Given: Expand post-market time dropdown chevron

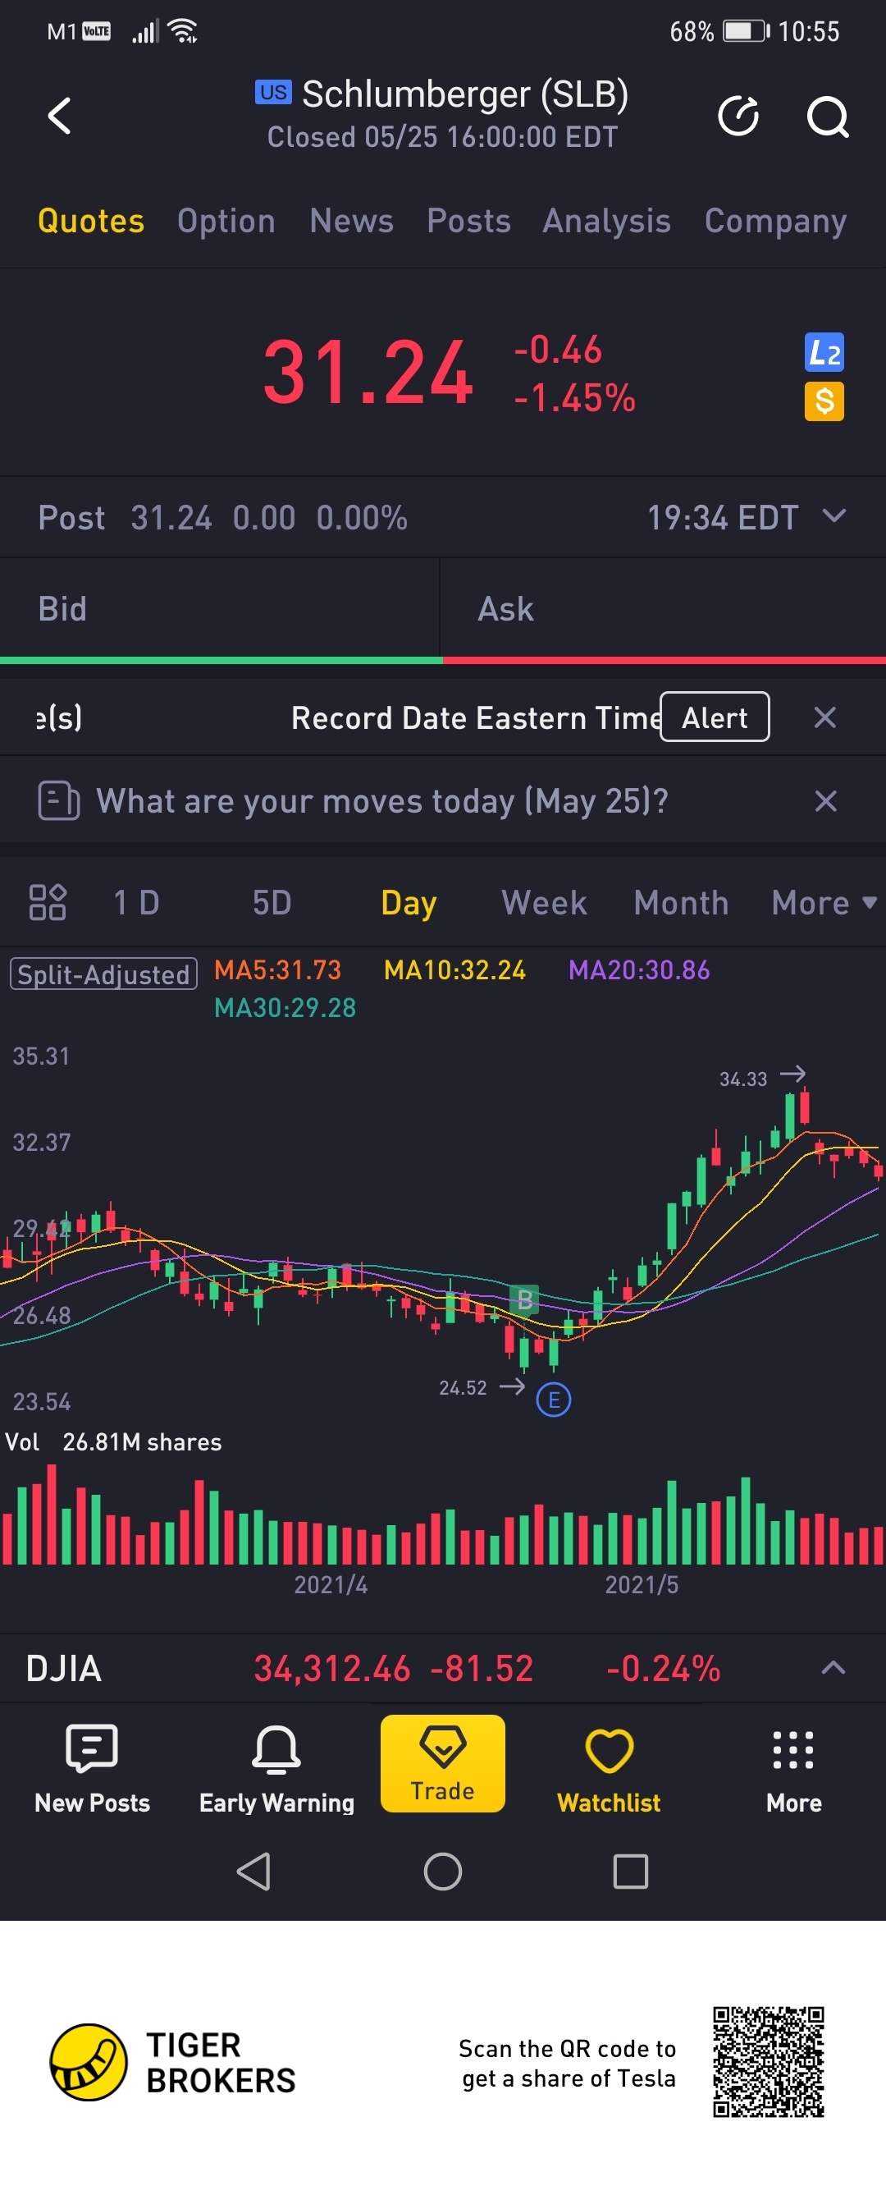Looking at the screenshot, I should pyautogui.click(x=833, y=516).
